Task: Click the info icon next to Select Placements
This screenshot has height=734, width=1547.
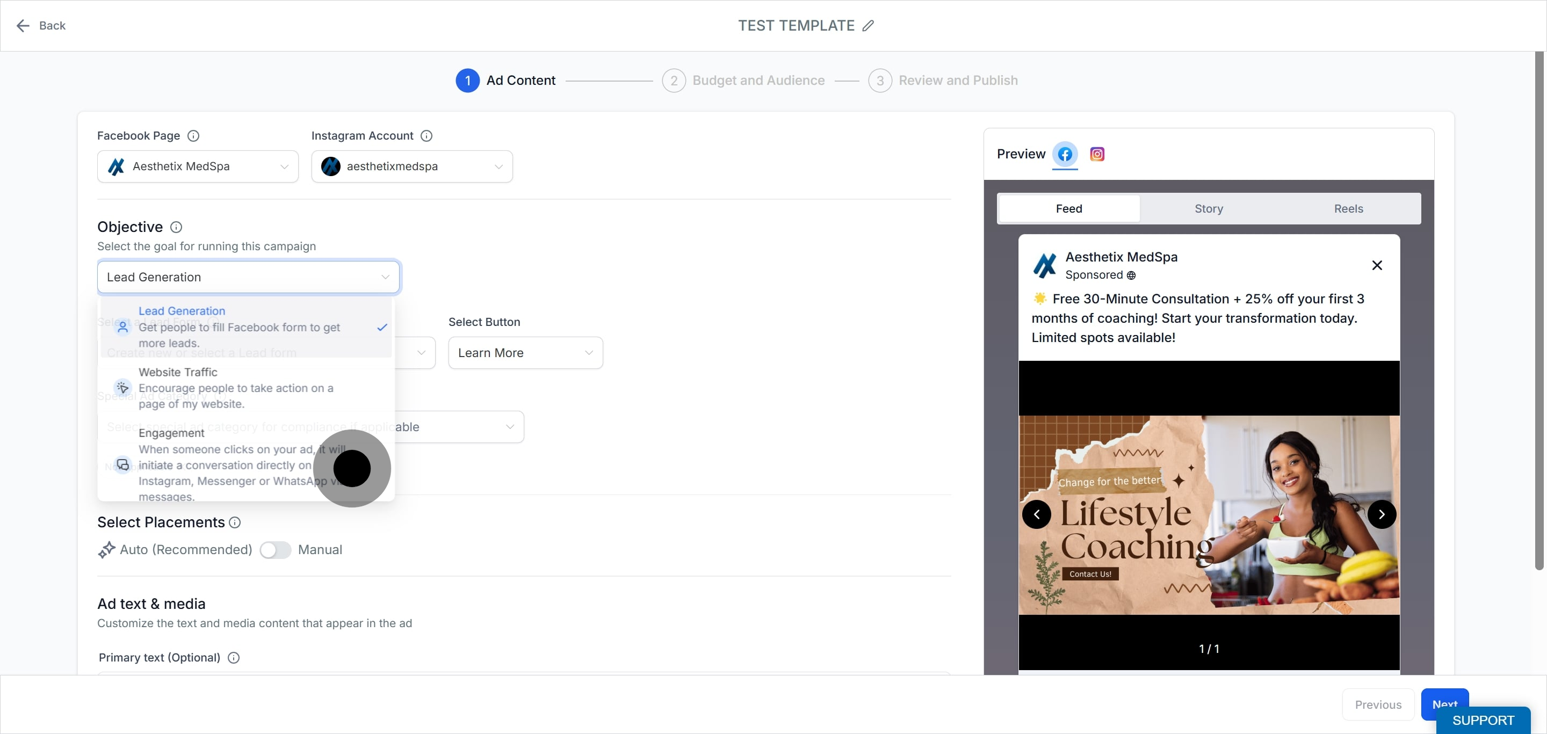Action: point(235,522)
